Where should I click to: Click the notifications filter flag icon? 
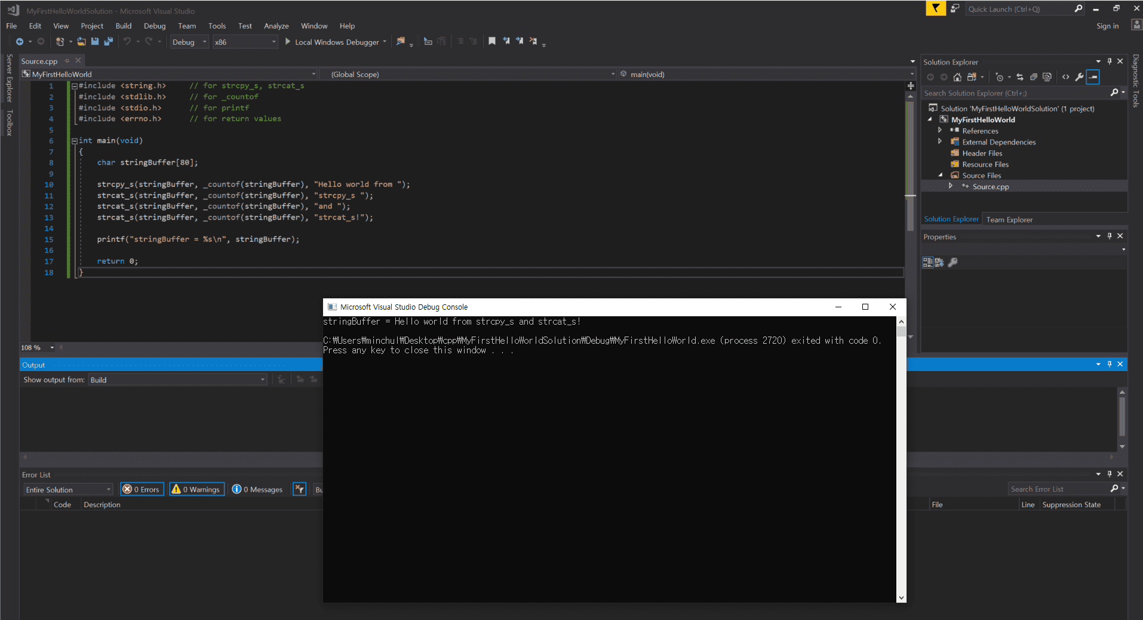coord(936,8)
